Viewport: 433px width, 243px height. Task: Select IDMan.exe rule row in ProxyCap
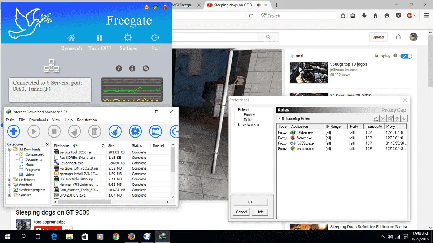click(342, 132)
